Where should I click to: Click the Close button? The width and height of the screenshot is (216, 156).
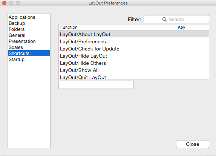[x=193, y=144]
